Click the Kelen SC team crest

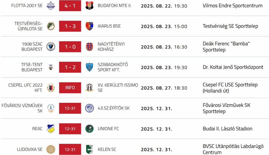[89, 149]
